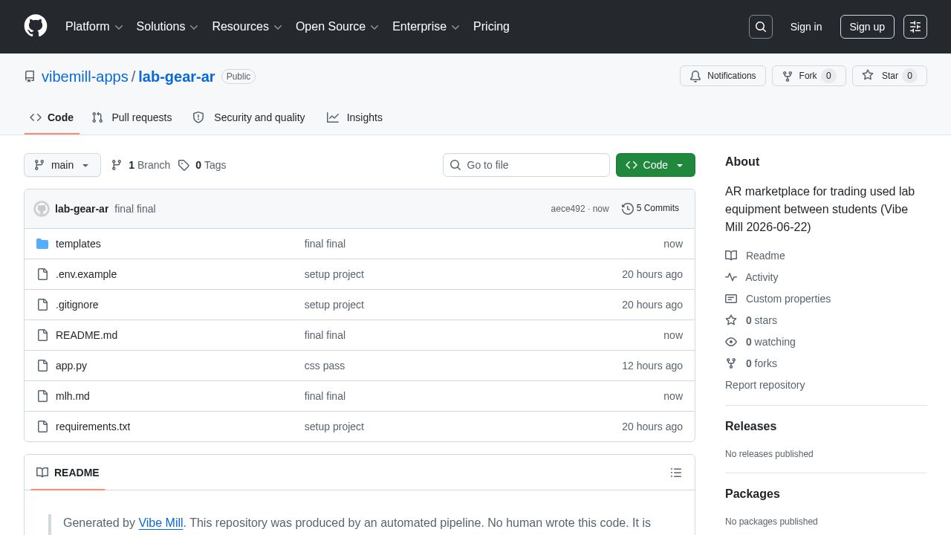Image resolution: width=951 pixels, height=535 pixels.
Task: Click the README.md file icon
Action: pos(42,335)
